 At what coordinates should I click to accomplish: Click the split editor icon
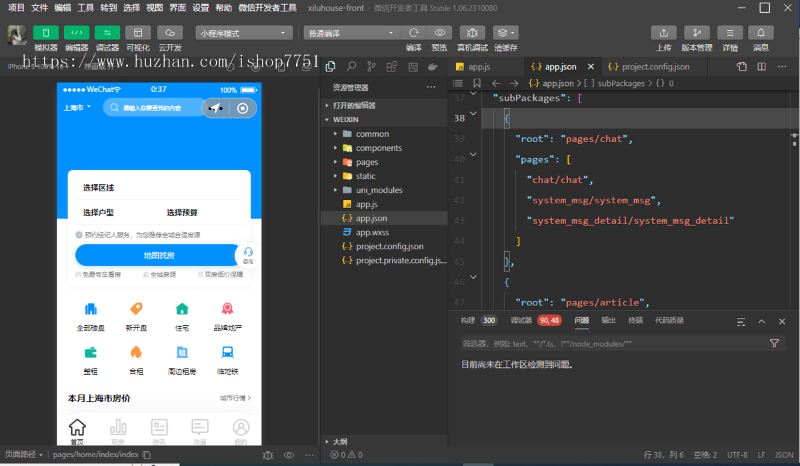click(x=762, y=67)
